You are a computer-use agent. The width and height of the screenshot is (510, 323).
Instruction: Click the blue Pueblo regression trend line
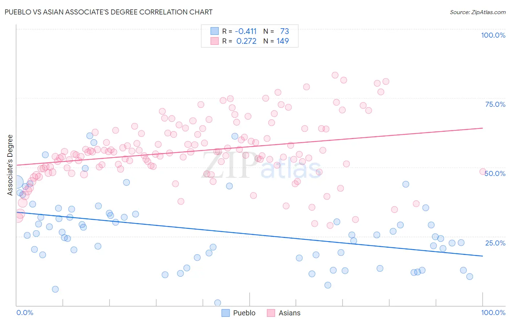tap(249, 234)
